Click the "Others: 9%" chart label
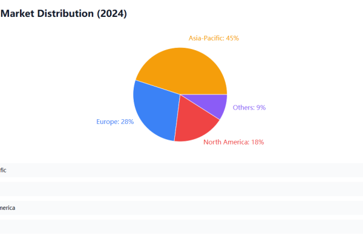 (249, 108)
